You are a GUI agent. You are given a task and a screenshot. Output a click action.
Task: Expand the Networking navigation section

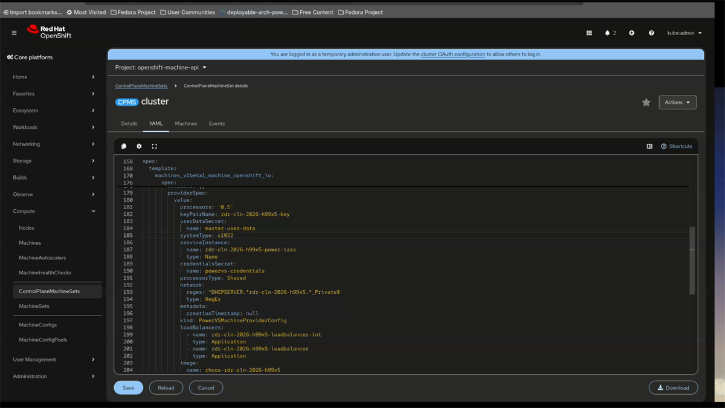54,144
